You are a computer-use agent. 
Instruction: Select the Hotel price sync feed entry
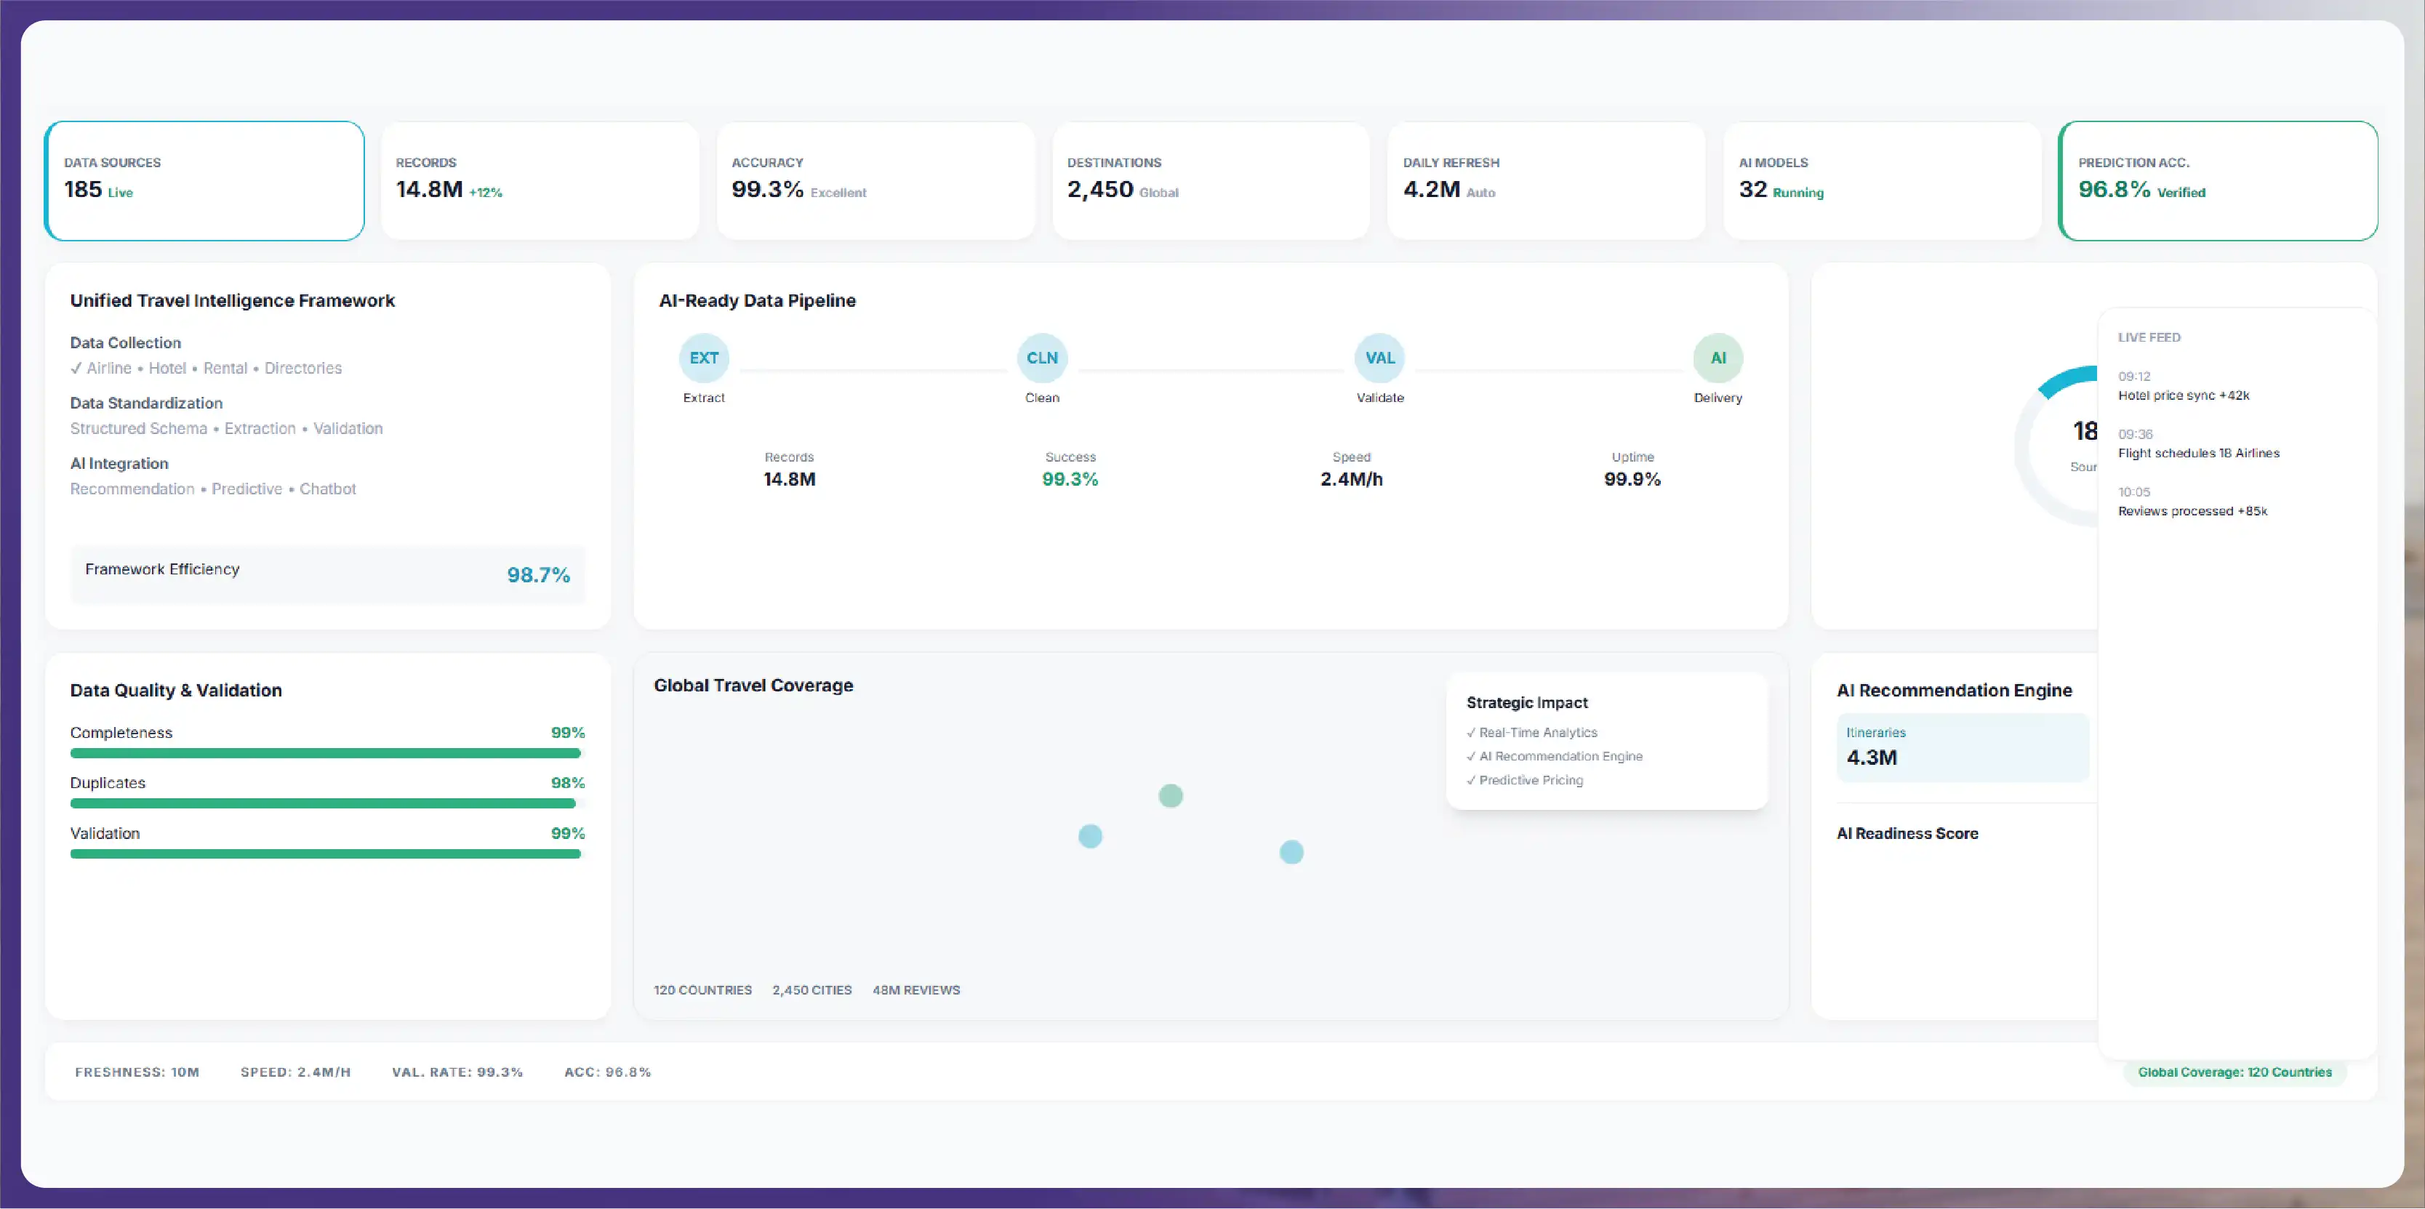(2184, 386)
